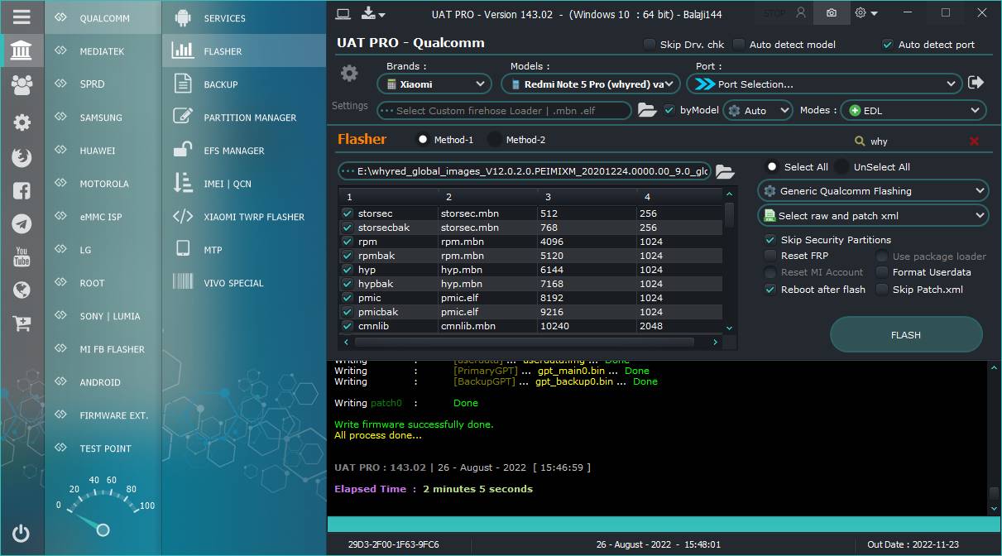Click the port refresh arrow icon
The width and height of the screenshot is (1002, 556).
[x=976, y=83]
